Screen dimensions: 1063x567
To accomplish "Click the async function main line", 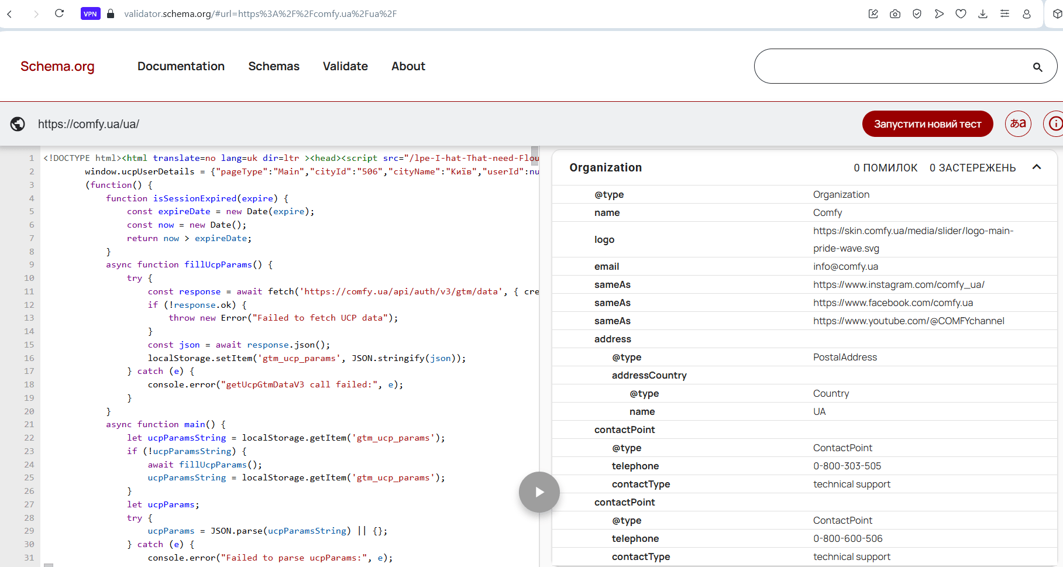I will (166, 424).
